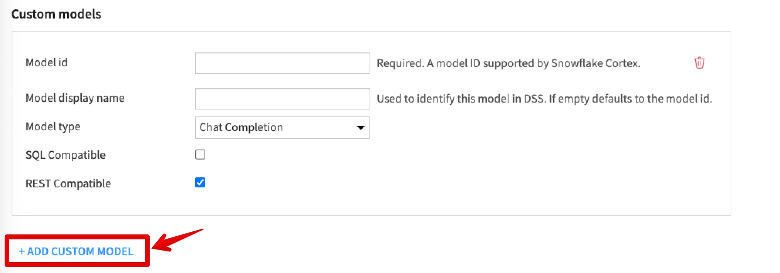Open the Model type dropdown
Image resolution: width=780 pixels, height=273 pixels.
(x=282, y=128)
